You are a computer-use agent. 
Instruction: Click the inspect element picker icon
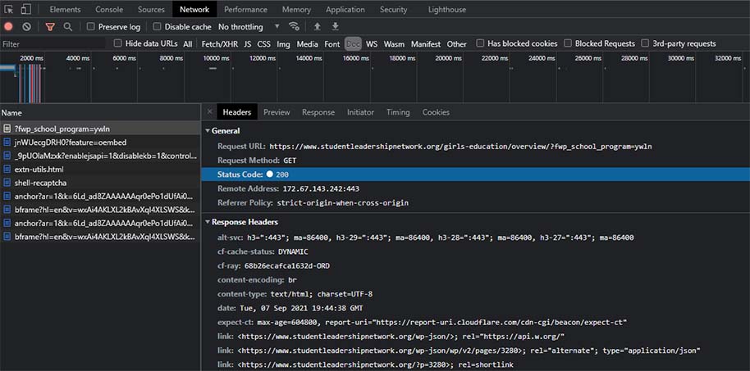[x=9, y=10]
